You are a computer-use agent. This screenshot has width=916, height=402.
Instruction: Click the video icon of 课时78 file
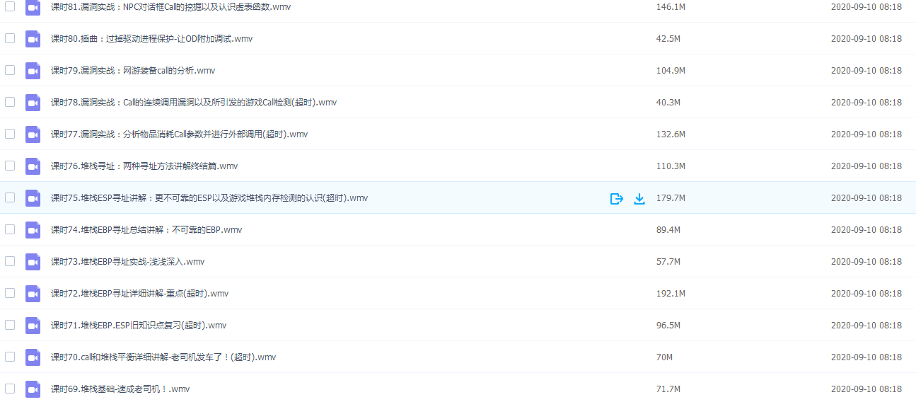pos(33,103)
